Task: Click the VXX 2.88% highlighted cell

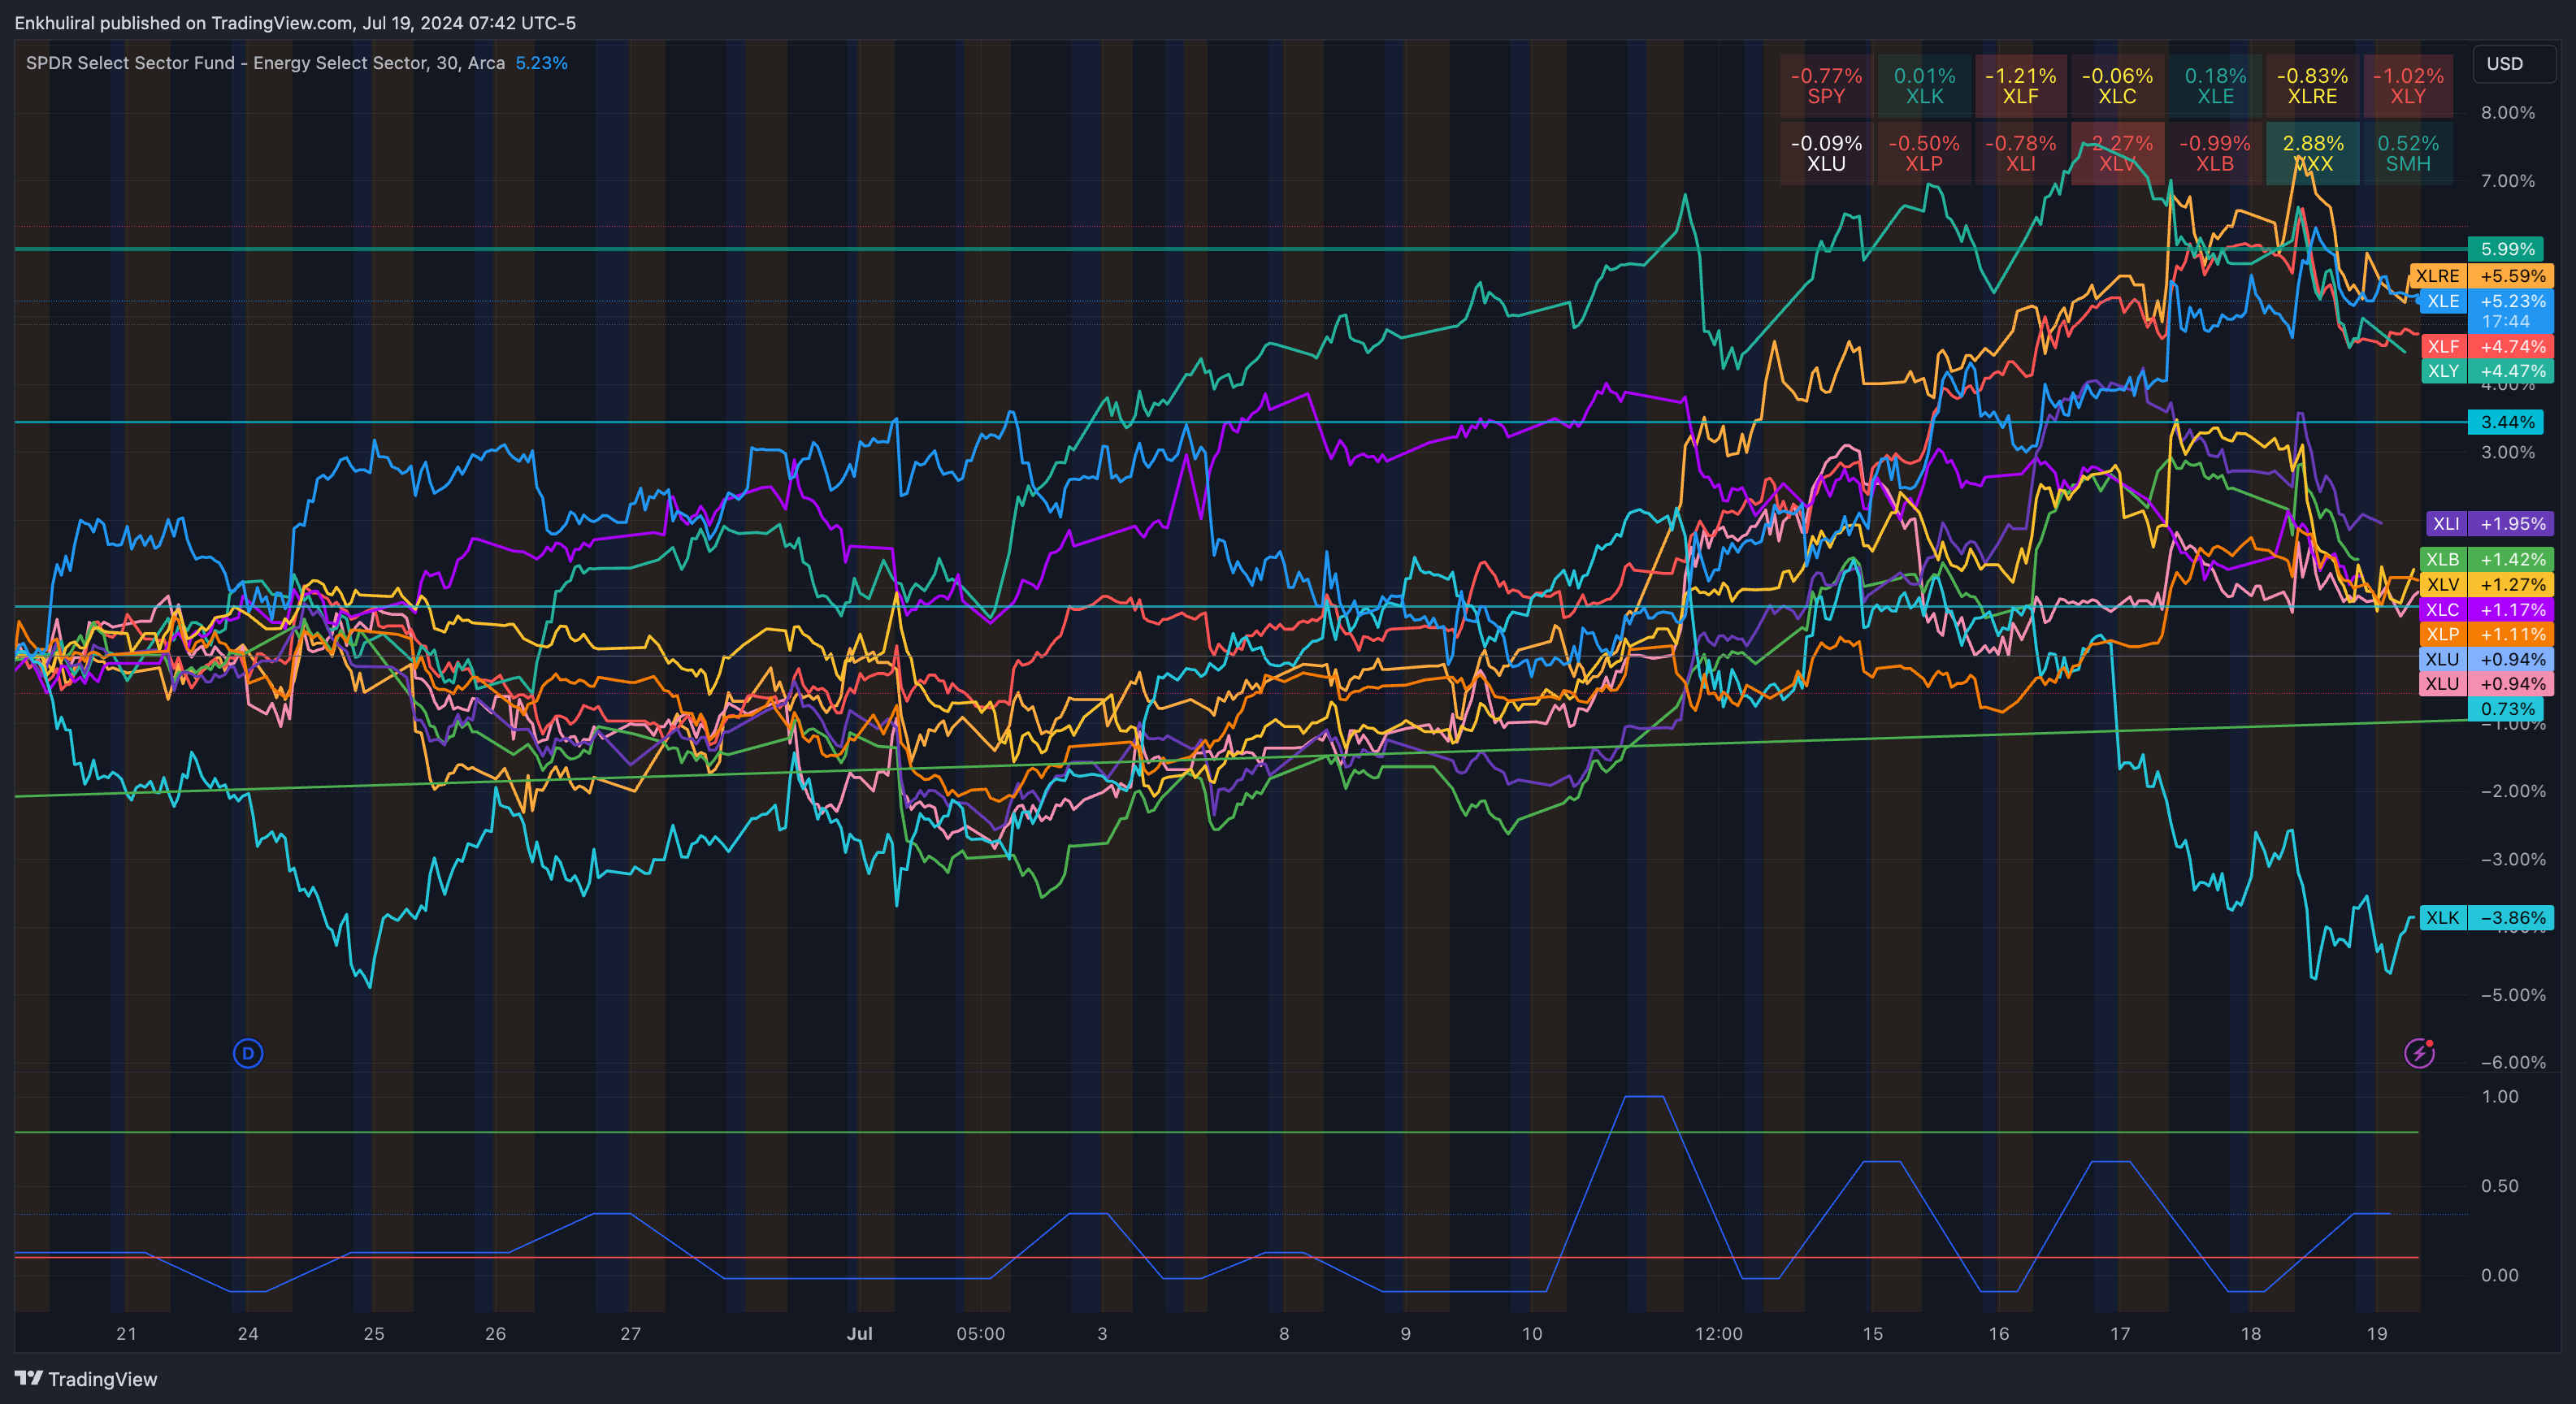Action: [2311, 153]
